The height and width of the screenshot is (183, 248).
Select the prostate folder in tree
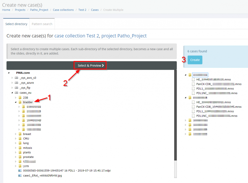click(x=28, y=157)
